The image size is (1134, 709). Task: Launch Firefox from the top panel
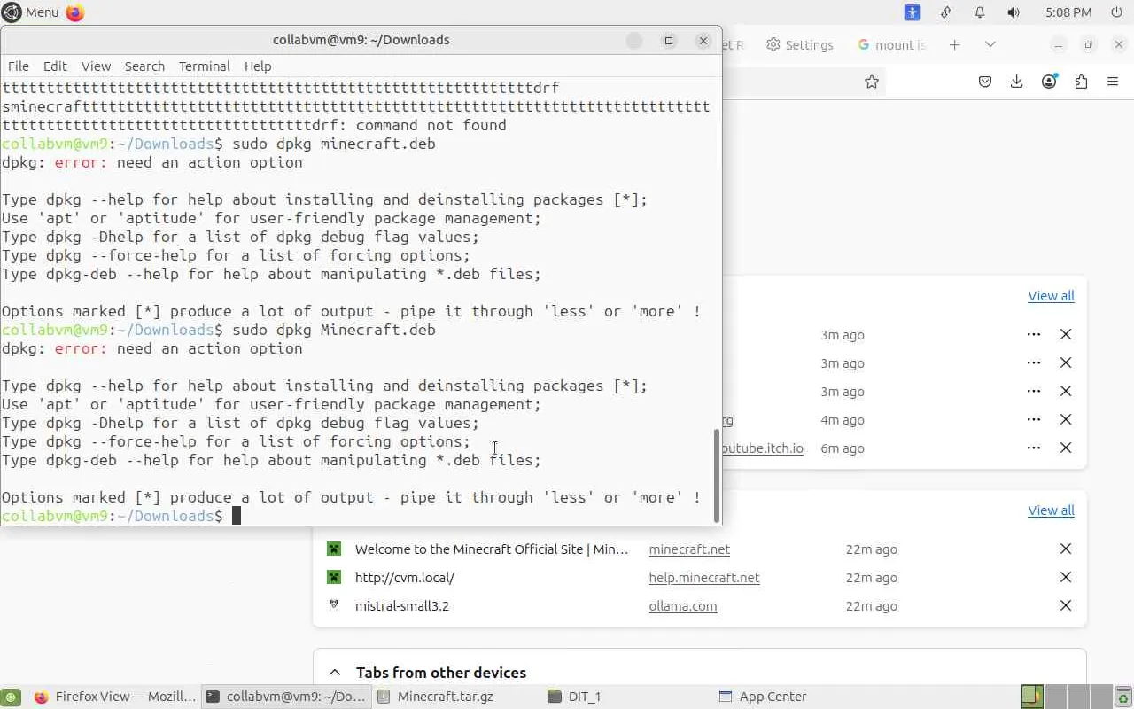(75, 12)
